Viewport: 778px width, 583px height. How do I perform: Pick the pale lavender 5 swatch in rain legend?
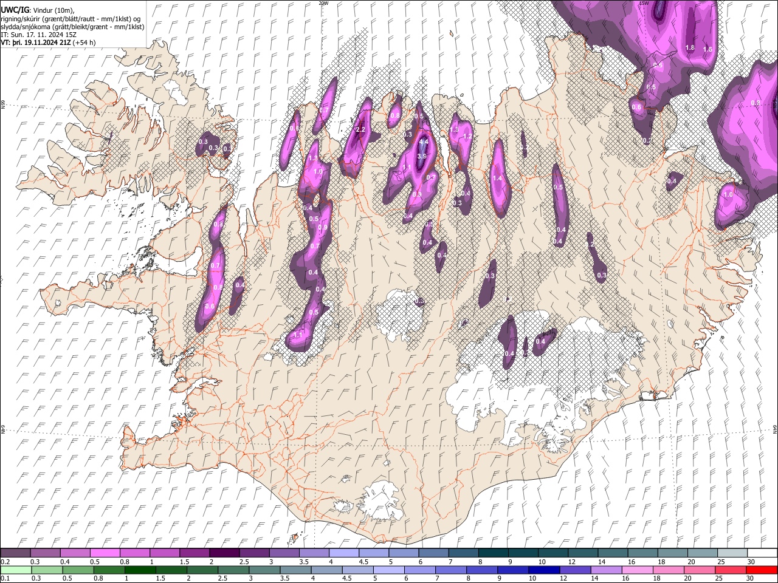(389, 570)
